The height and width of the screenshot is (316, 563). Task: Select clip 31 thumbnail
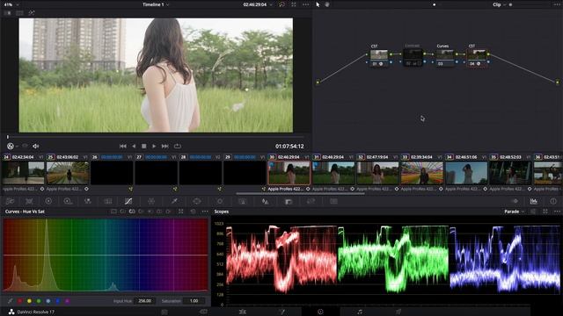tap(333, 173)
